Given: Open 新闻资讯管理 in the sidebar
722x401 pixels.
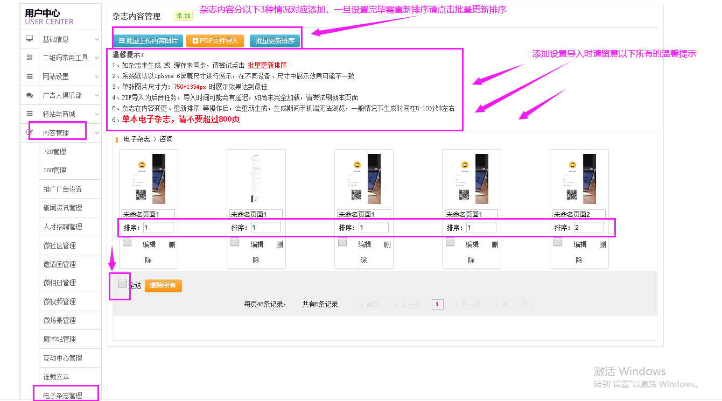Looking at the screenshot, I should (x=63, y=208).
